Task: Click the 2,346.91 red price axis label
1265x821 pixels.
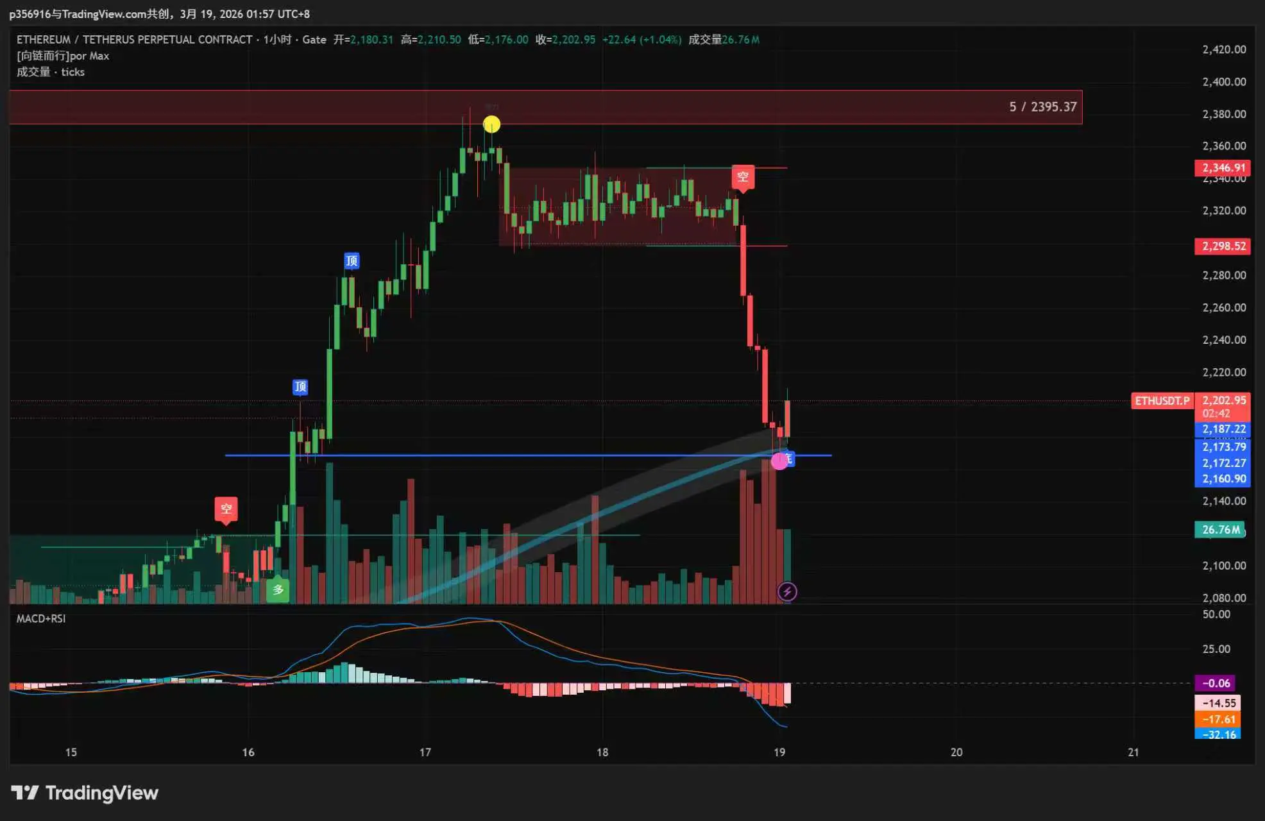Action: point(1223,168)
